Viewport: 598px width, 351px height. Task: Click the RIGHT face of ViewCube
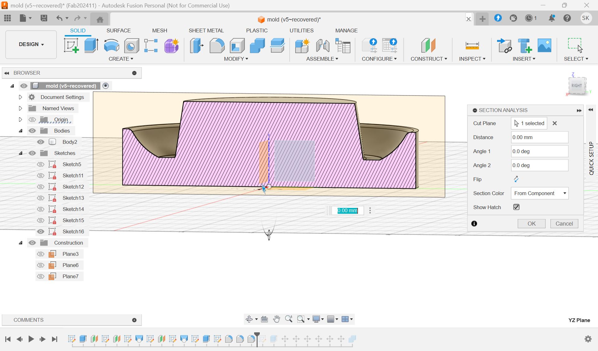pyautogui.click(x=577, y=86)
